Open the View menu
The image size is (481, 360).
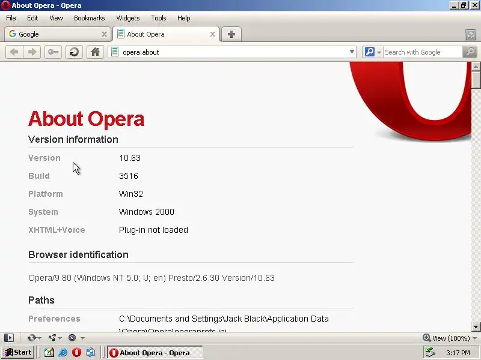pyautogui.click(x=56, y=18)
